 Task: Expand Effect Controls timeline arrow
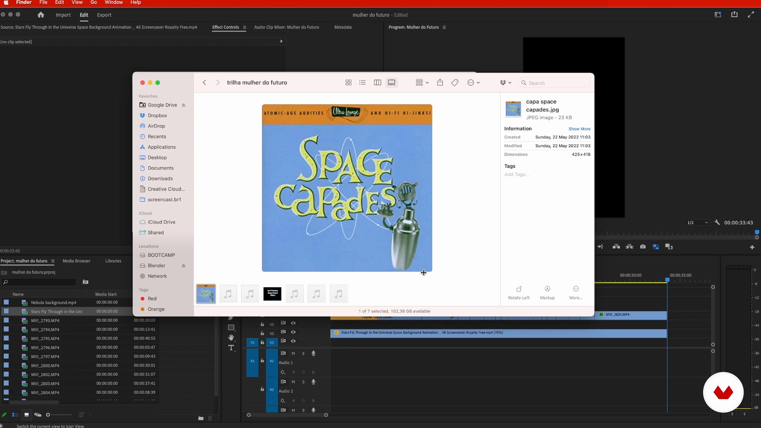(x=281, y=41)
